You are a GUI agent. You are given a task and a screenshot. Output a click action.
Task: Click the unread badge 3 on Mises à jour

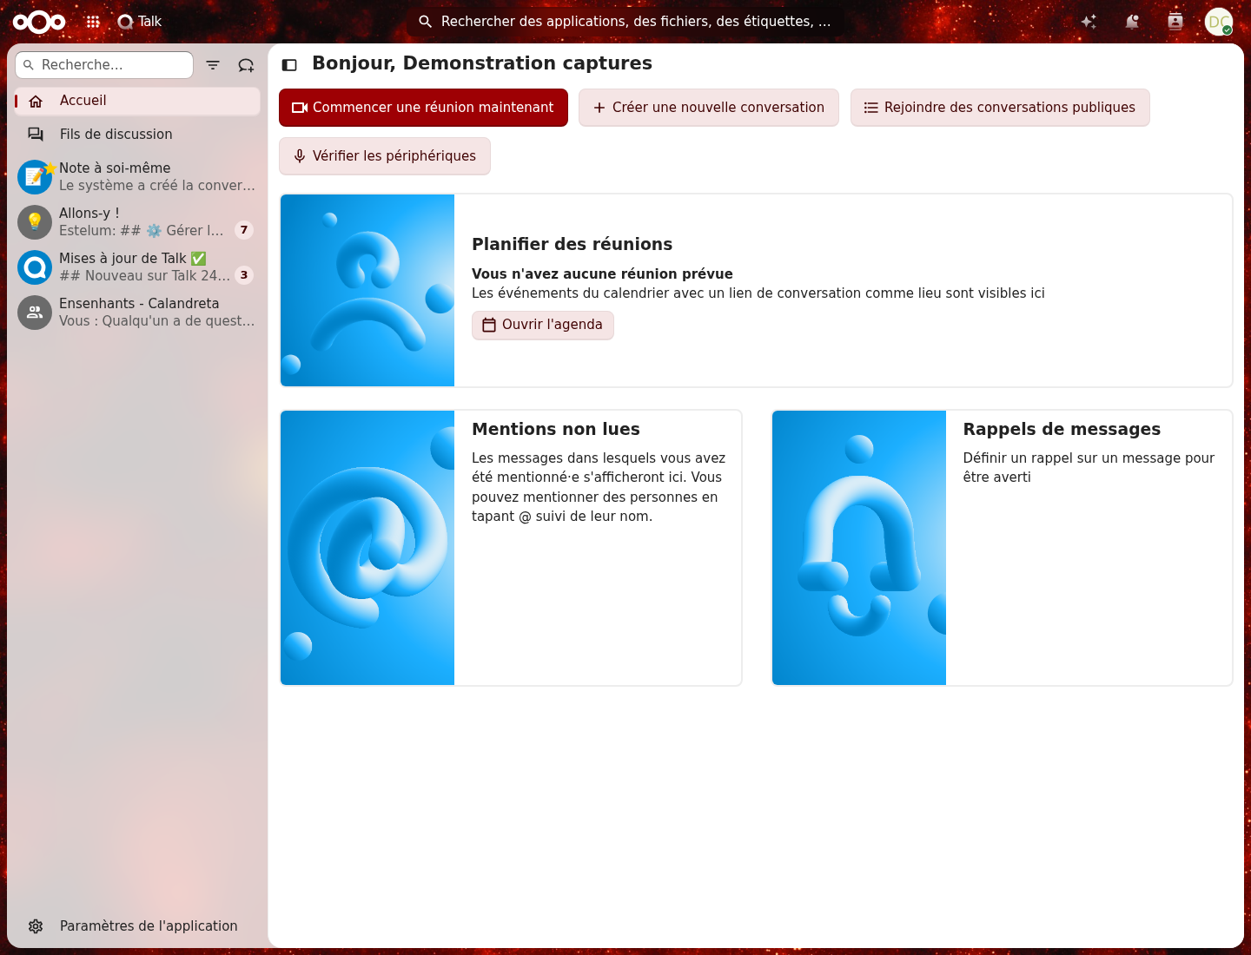pyautogui.click(x=244, y=275)
